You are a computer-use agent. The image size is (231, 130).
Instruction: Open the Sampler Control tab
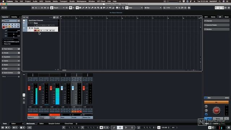point(54,123)
